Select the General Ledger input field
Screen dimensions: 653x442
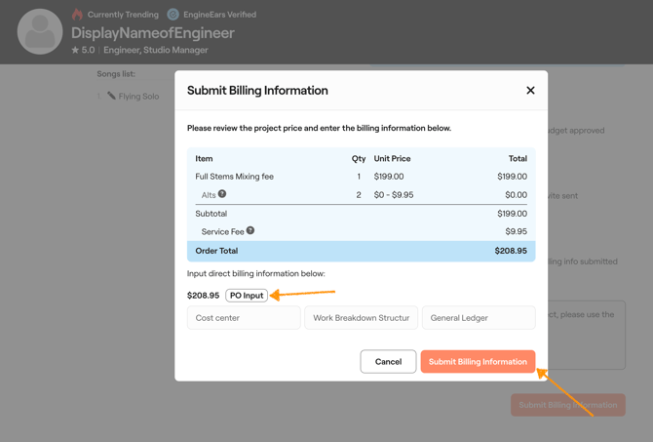tap(479, 318)
